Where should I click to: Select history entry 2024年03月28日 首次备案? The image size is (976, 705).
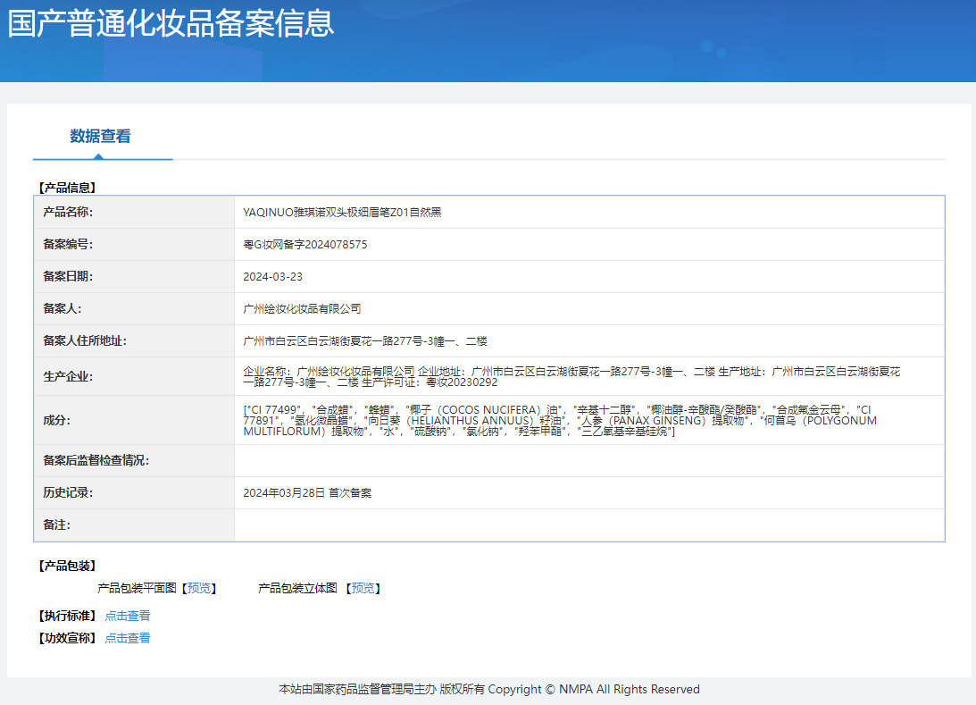307,493
